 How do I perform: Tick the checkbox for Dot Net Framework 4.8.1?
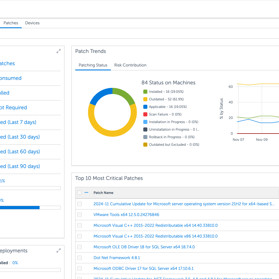pyautogui.click(x=79, y=258)
